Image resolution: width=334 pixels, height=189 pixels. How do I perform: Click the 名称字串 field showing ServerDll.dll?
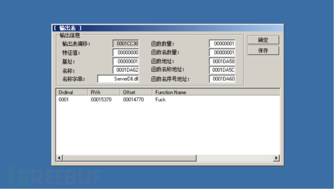point(118,79)
